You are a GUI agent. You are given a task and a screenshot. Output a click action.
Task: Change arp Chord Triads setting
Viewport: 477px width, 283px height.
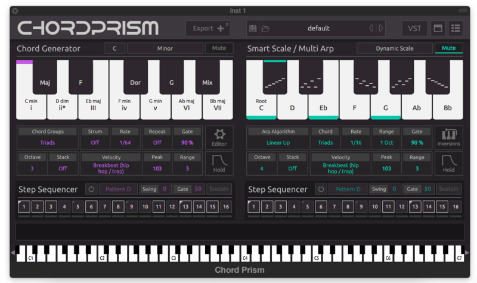[325, 142]
